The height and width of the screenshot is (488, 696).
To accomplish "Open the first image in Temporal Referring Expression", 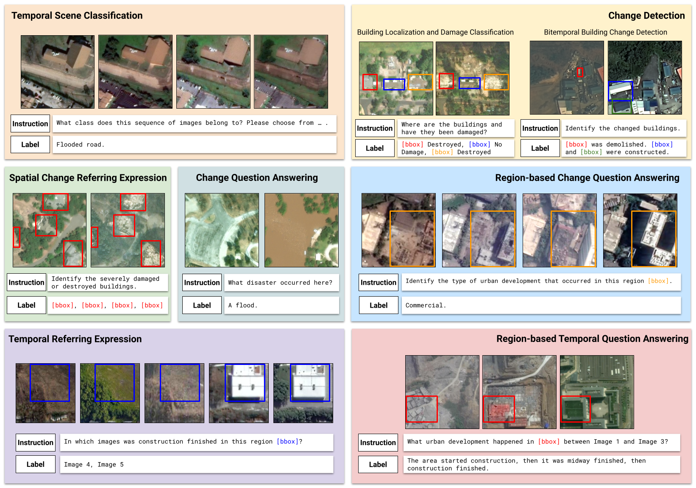I will coord(45,393).
